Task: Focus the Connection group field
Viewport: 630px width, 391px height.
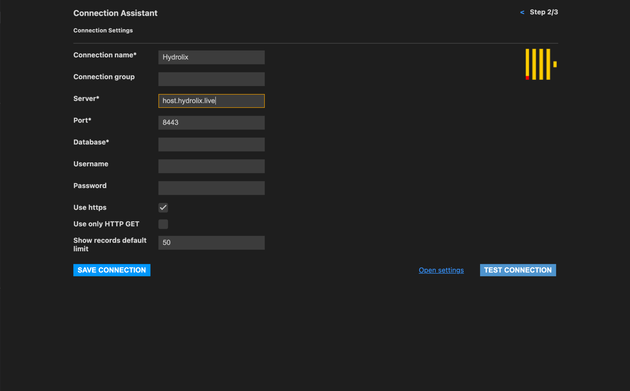Action: point(211,79)
